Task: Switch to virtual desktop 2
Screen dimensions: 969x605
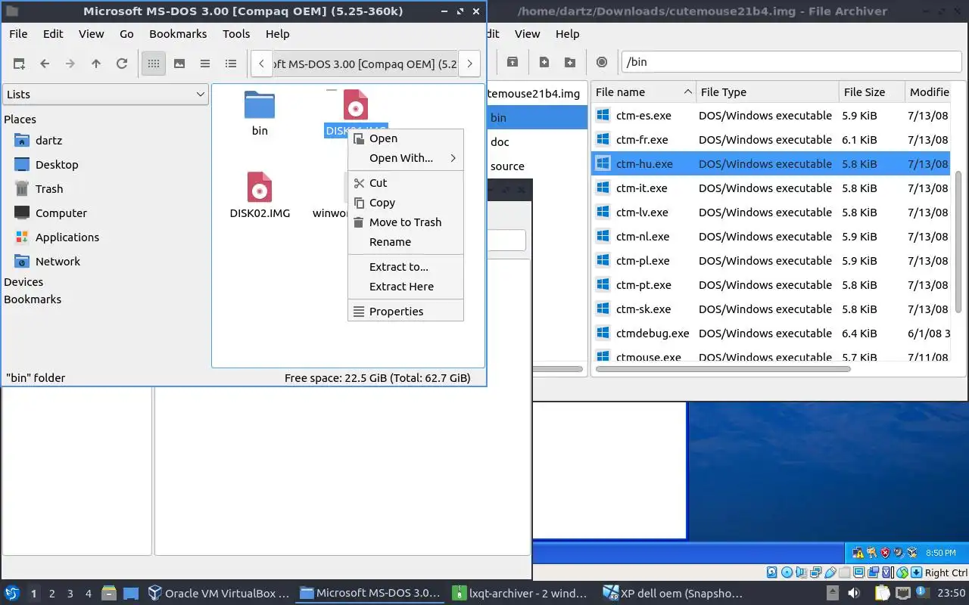Action: [52, 594]
